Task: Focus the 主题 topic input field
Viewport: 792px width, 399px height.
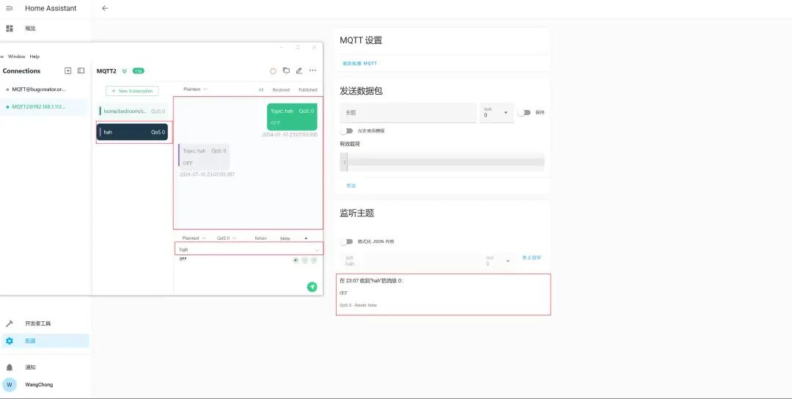Action: click(408, 113)
